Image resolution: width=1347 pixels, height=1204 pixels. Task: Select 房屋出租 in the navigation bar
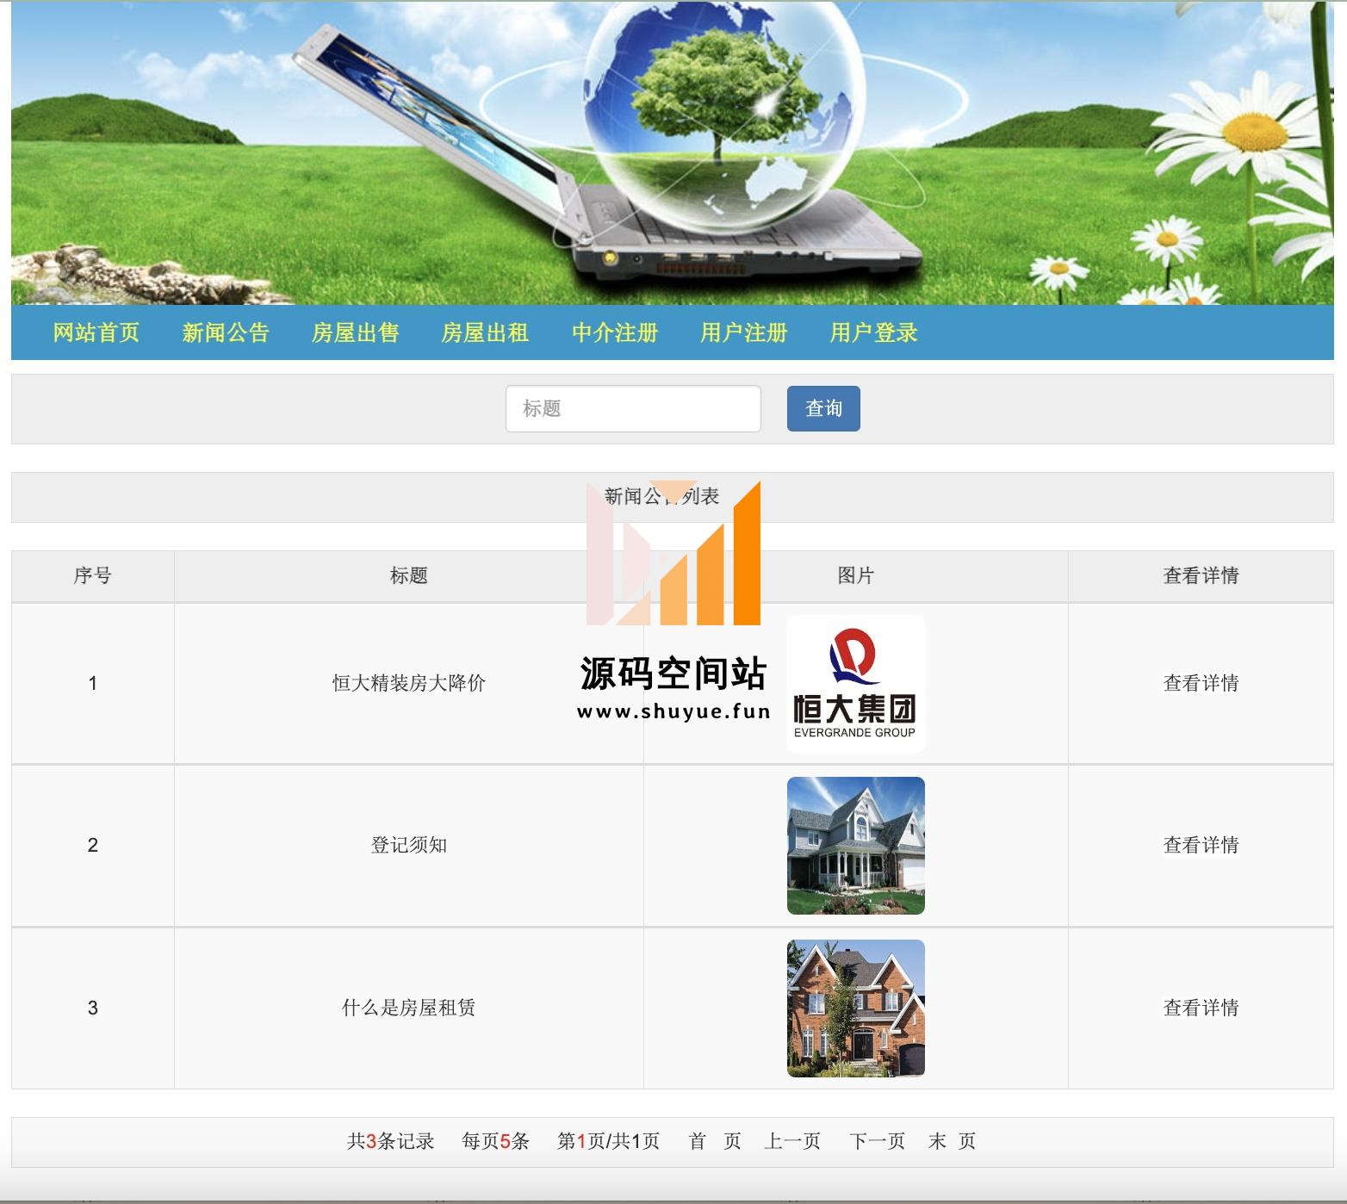coord(485,332)
